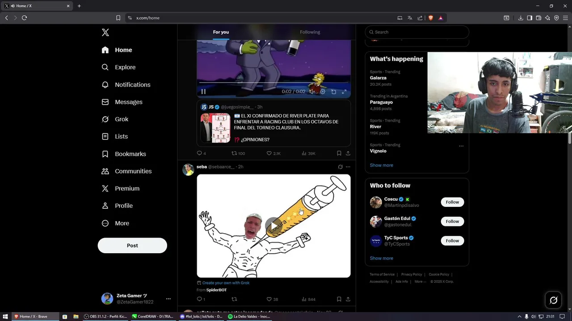Enable picture-in-picture for the video
This screenshot has width=572, height=321.
(333, 91)
